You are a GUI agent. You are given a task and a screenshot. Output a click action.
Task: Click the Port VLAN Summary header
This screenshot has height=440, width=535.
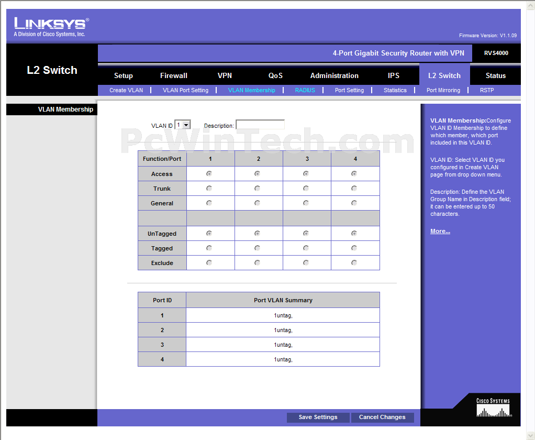pyautogui.click(x=283, y=300)
